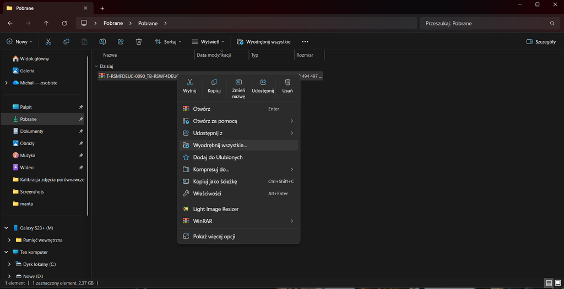
Task: Open the WinRAR submenu
Action: tap(238, 221)
